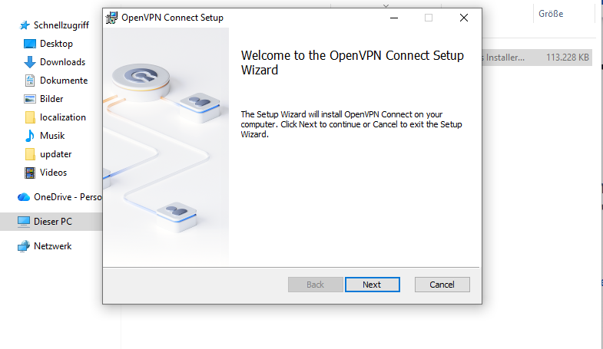Click the Netzwerk network icon
603x349 pixels.
(x=24, y=246)
